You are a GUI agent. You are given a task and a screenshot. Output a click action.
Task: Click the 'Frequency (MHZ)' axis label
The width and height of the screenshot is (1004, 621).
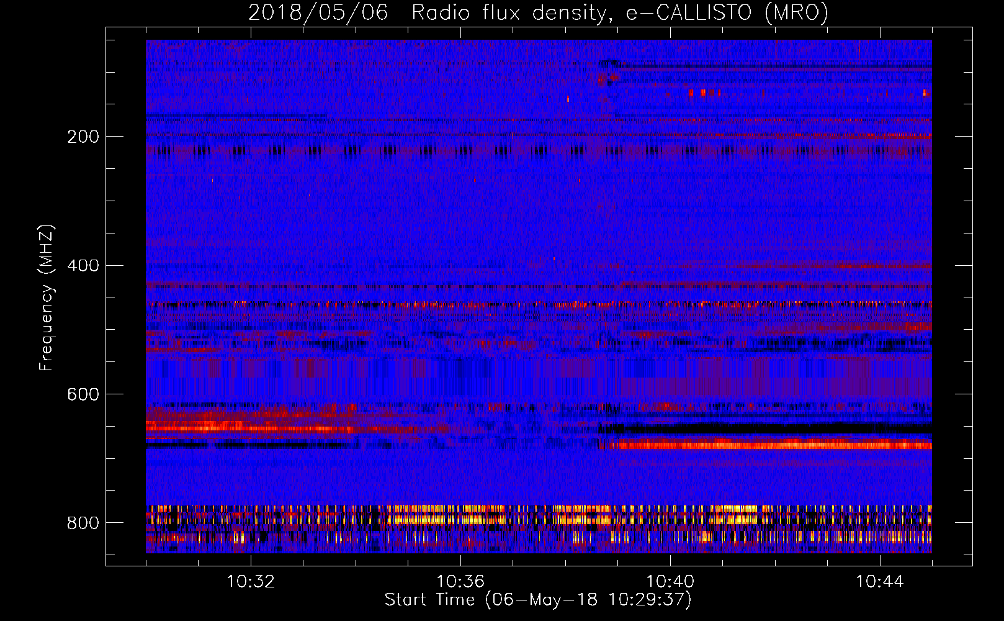tap(47, 298)
